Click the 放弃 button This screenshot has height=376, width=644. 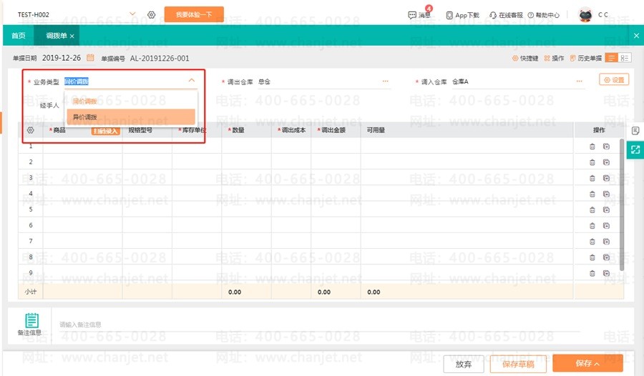[464, 364]
